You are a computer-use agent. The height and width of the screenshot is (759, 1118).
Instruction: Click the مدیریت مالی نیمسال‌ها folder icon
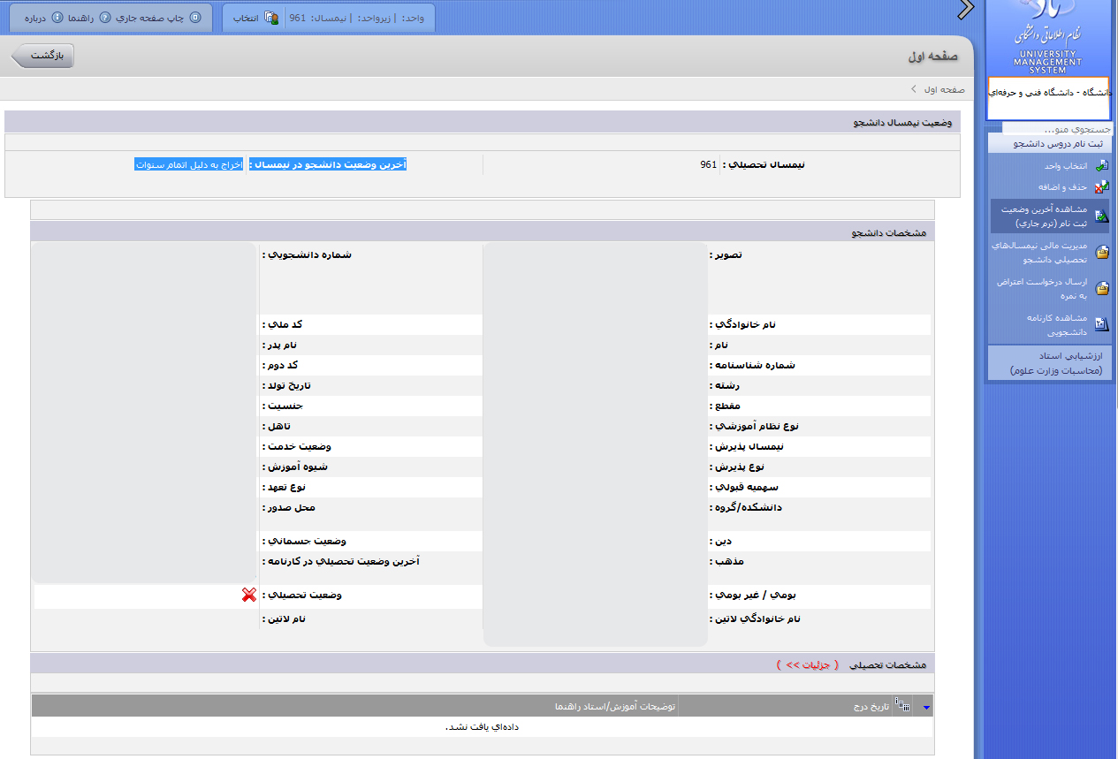click(1101, 253)
